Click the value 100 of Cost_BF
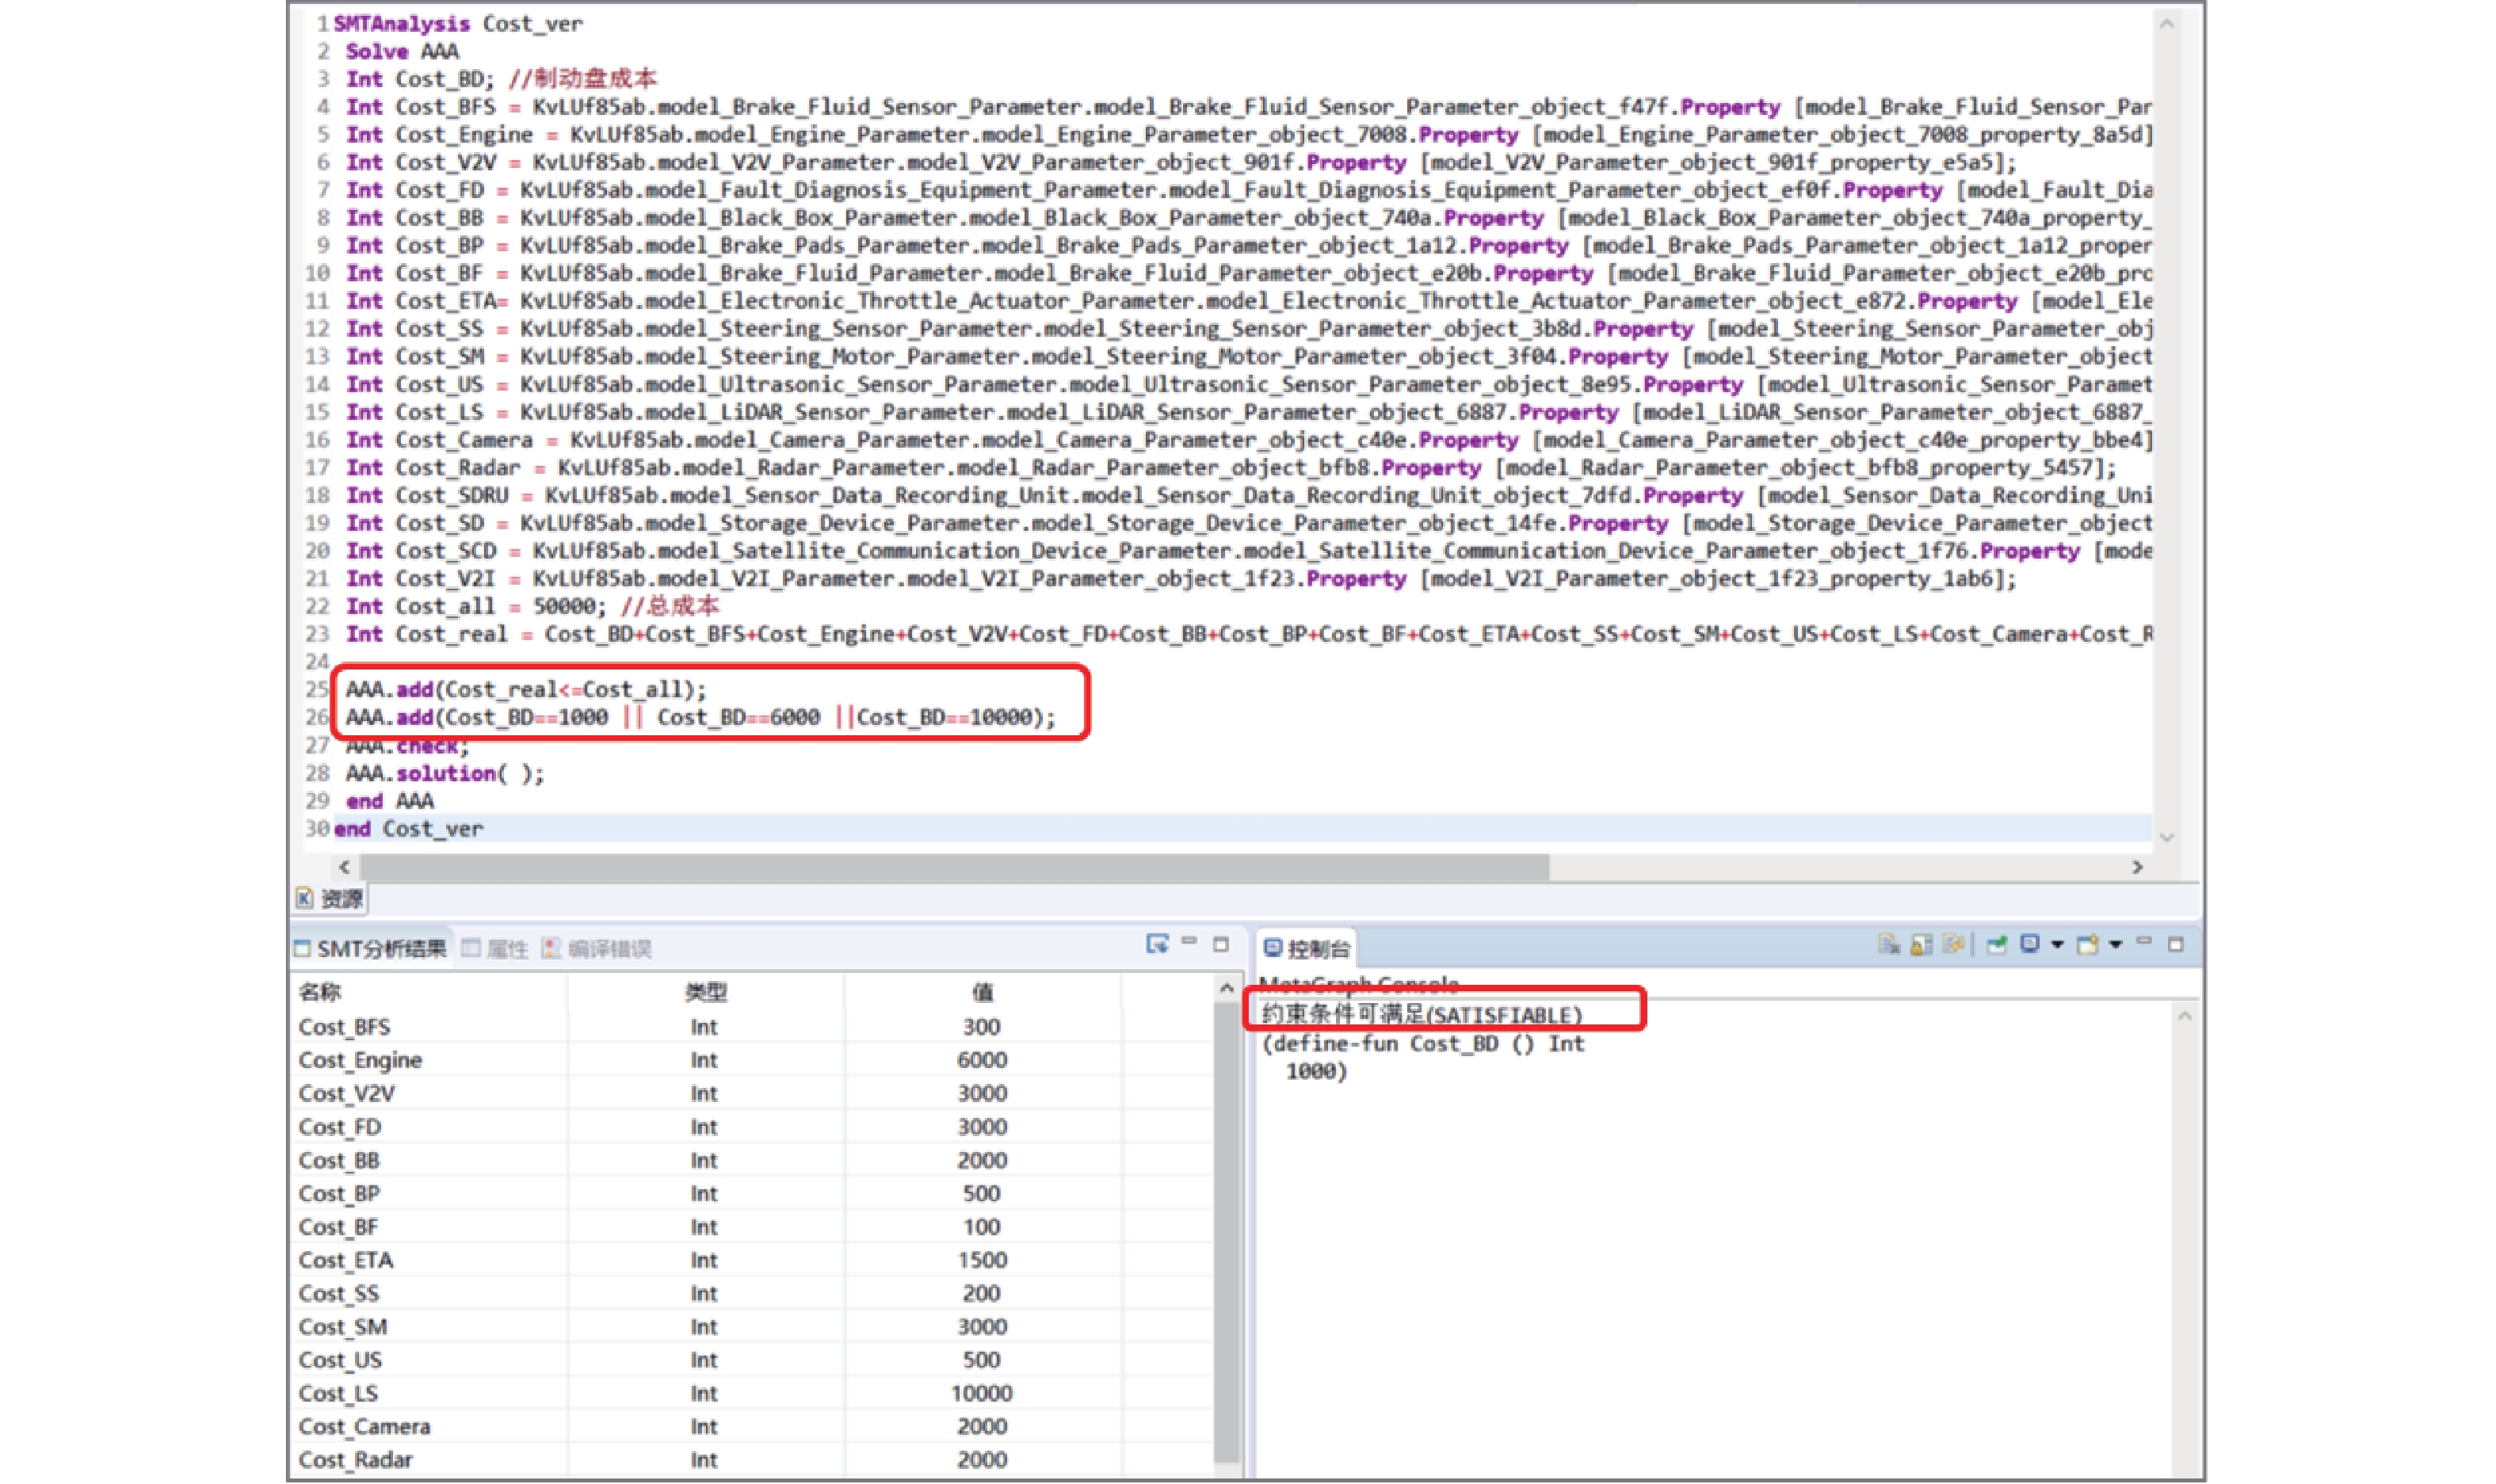 pos(982,1227)
